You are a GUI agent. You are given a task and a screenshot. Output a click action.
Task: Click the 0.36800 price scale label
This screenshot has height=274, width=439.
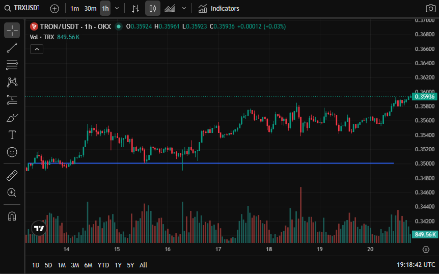click(425, 34)
